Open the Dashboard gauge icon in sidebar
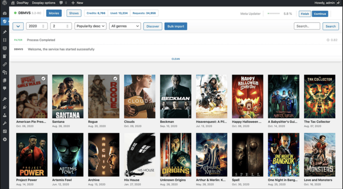The width and height of the screenshot is (343, 189). (5, 13)
